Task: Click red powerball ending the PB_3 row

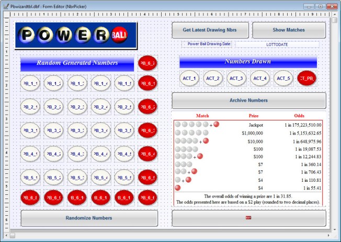Action: [147, 130]
